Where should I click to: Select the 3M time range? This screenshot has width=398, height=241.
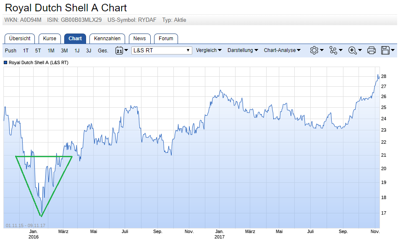coord(64,50)
